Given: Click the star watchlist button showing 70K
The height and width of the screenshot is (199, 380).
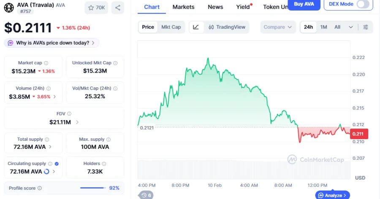Looking at the screenshot, I should [x=96, y=8].
